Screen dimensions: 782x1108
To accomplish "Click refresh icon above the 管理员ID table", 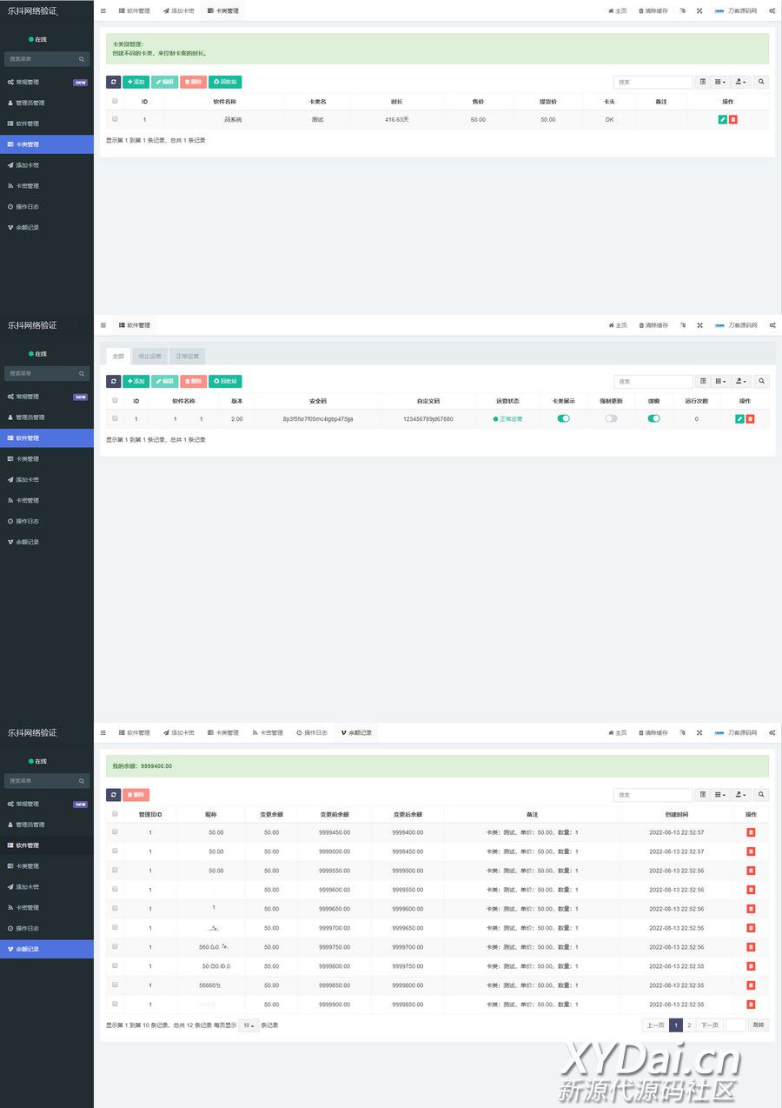I will coord(114,795).
